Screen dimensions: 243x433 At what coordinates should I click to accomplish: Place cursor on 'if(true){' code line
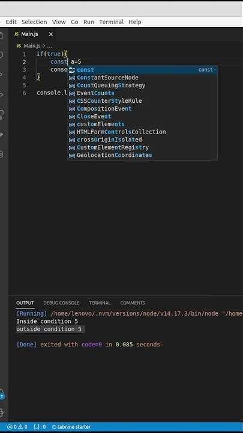coord(52,54)
